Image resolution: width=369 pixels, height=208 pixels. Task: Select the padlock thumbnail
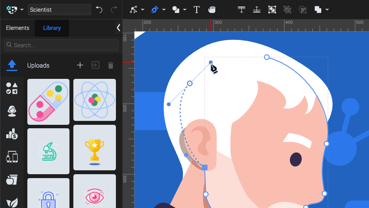pos(48,193)
